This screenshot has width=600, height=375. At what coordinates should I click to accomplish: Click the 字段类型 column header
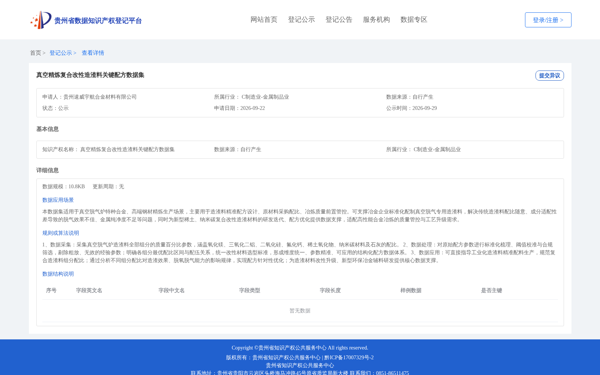pyautogui.click(x=250, y=290)
